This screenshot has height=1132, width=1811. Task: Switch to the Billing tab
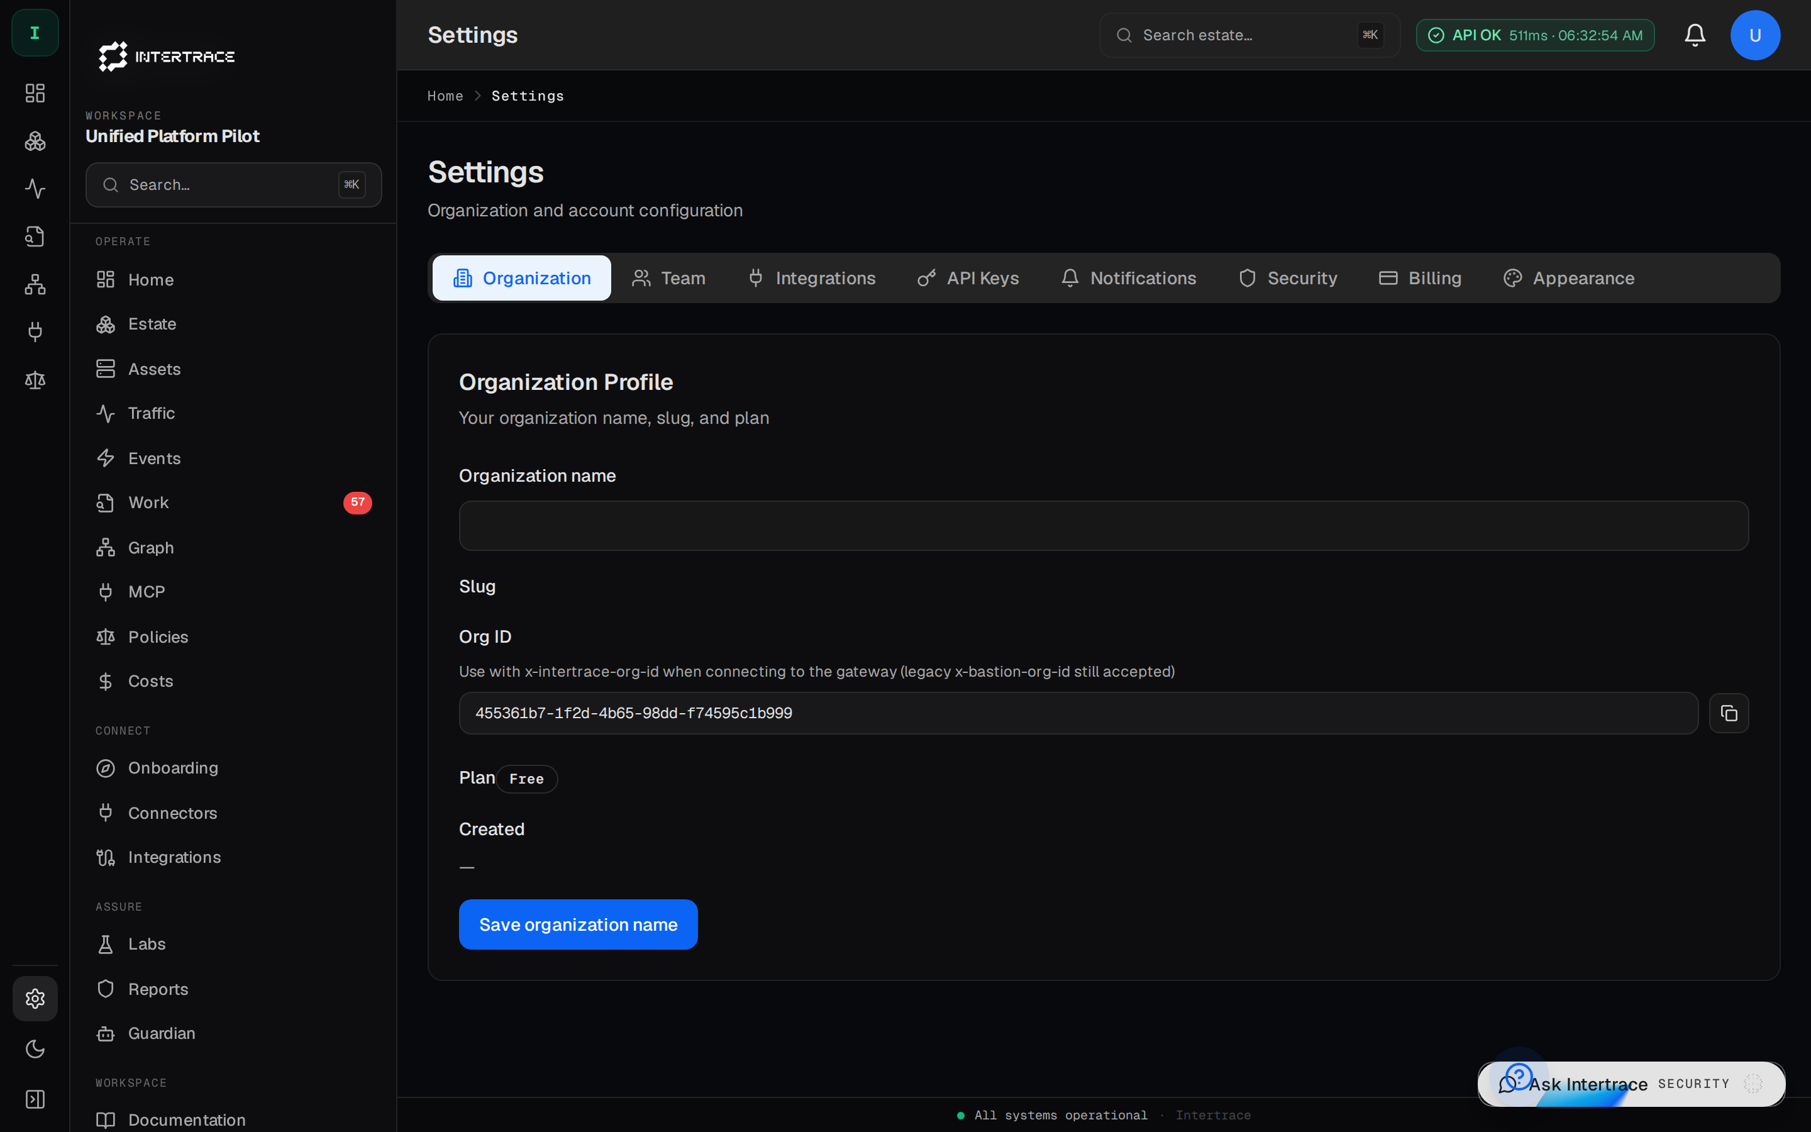(1421, 278)
